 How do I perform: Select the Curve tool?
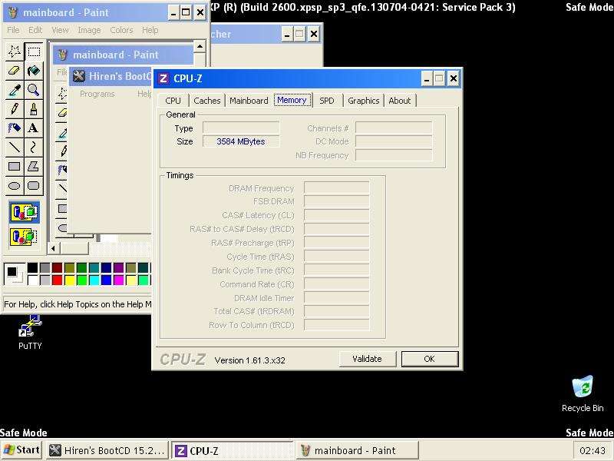click(33, 148)
